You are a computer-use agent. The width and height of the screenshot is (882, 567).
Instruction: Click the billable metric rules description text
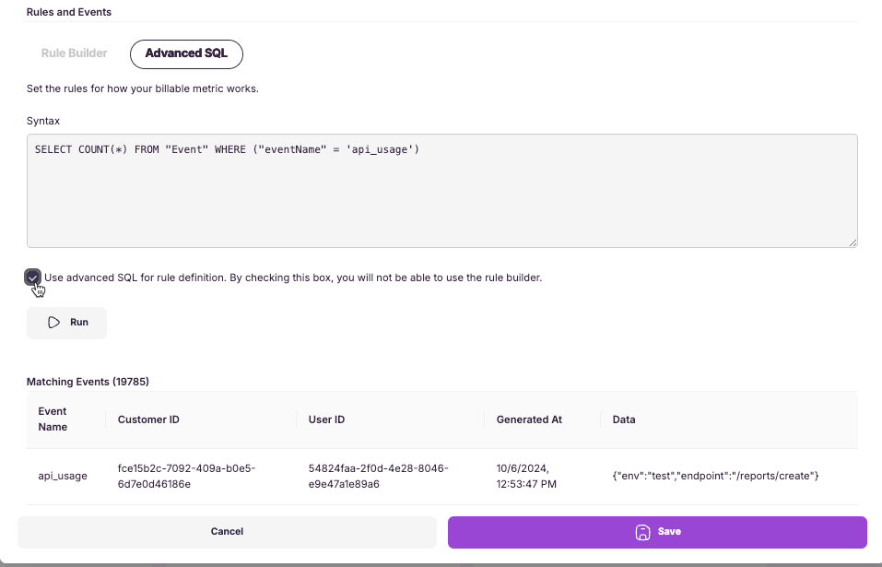[142, 89]
